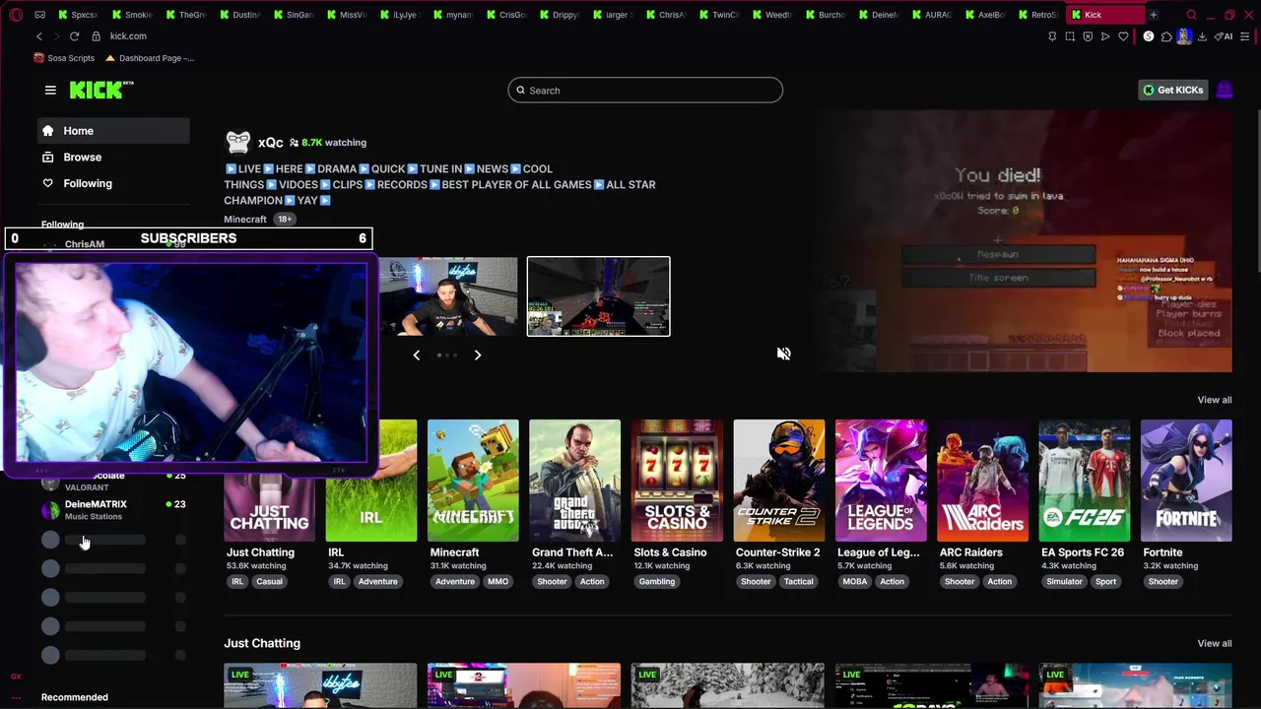Screen dimensions: 1261x709
Task: Switch to the SinGan tab
Action: [293, 15]
